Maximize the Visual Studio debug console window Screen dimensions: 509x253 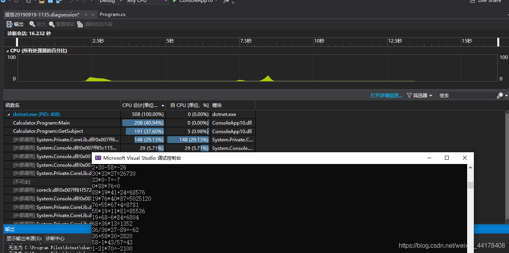point(447,158)
